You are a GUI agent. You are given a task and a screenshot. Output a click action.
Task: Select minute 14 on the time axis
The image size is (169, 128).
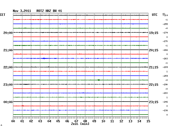point(139,121)
